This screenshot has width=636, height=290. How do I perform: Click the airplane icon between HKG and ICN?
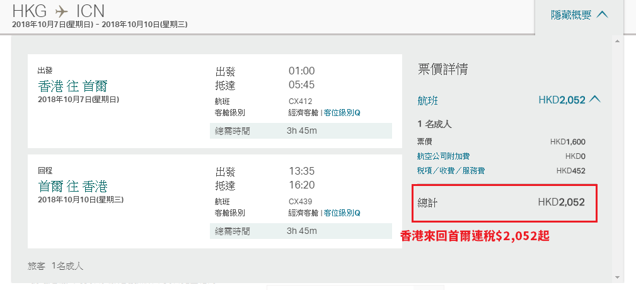point(62,11)
